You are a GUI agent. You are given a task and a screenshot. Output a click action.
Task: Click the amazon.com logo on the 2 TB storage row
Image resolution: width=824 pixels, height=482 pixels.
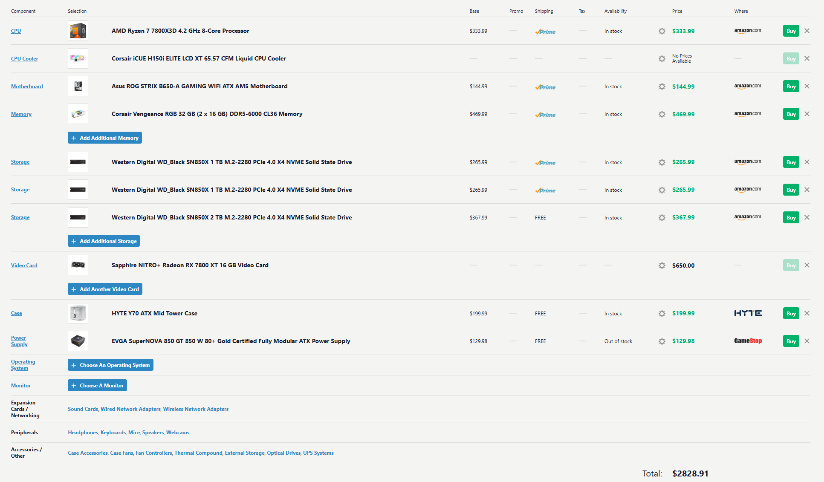point(747,217)
